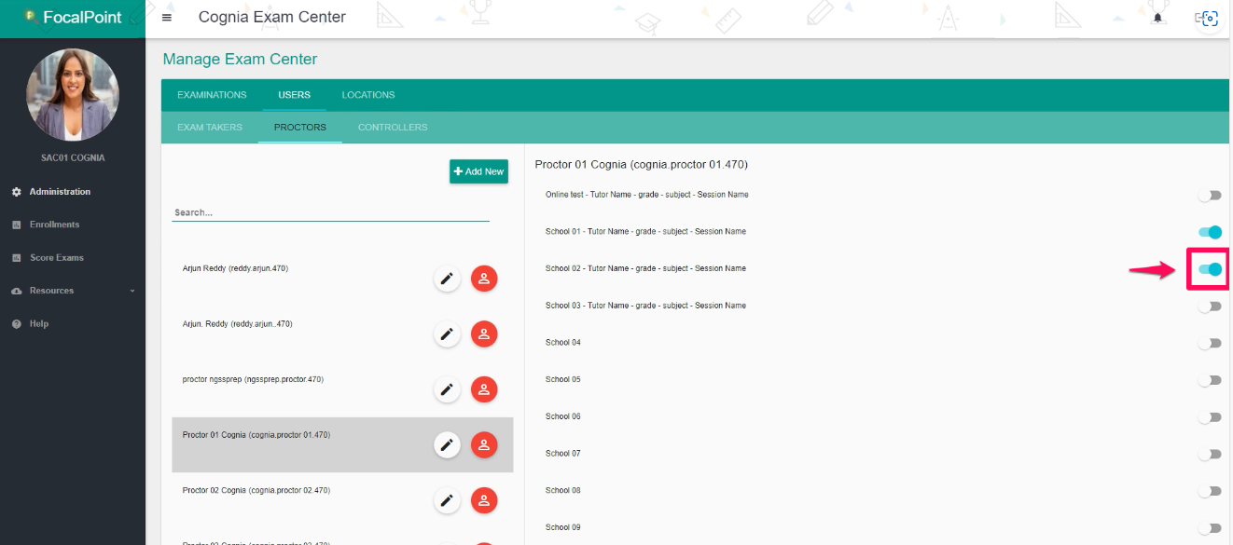Click the Add New button
This screenshot has height=545, width=1233.
click(x=478, y=171)
